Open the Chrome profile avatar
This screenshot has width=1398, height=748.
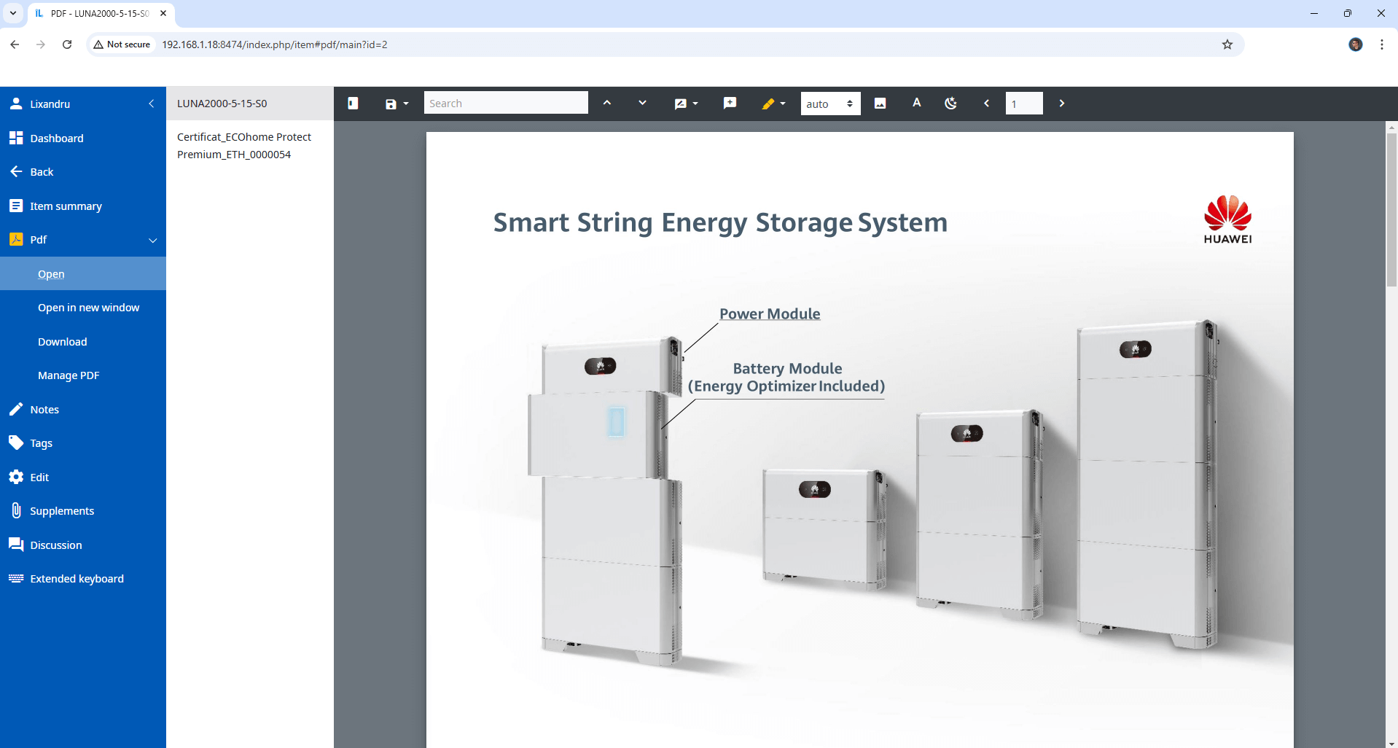pyautogui.click(x=1356, y=44)
